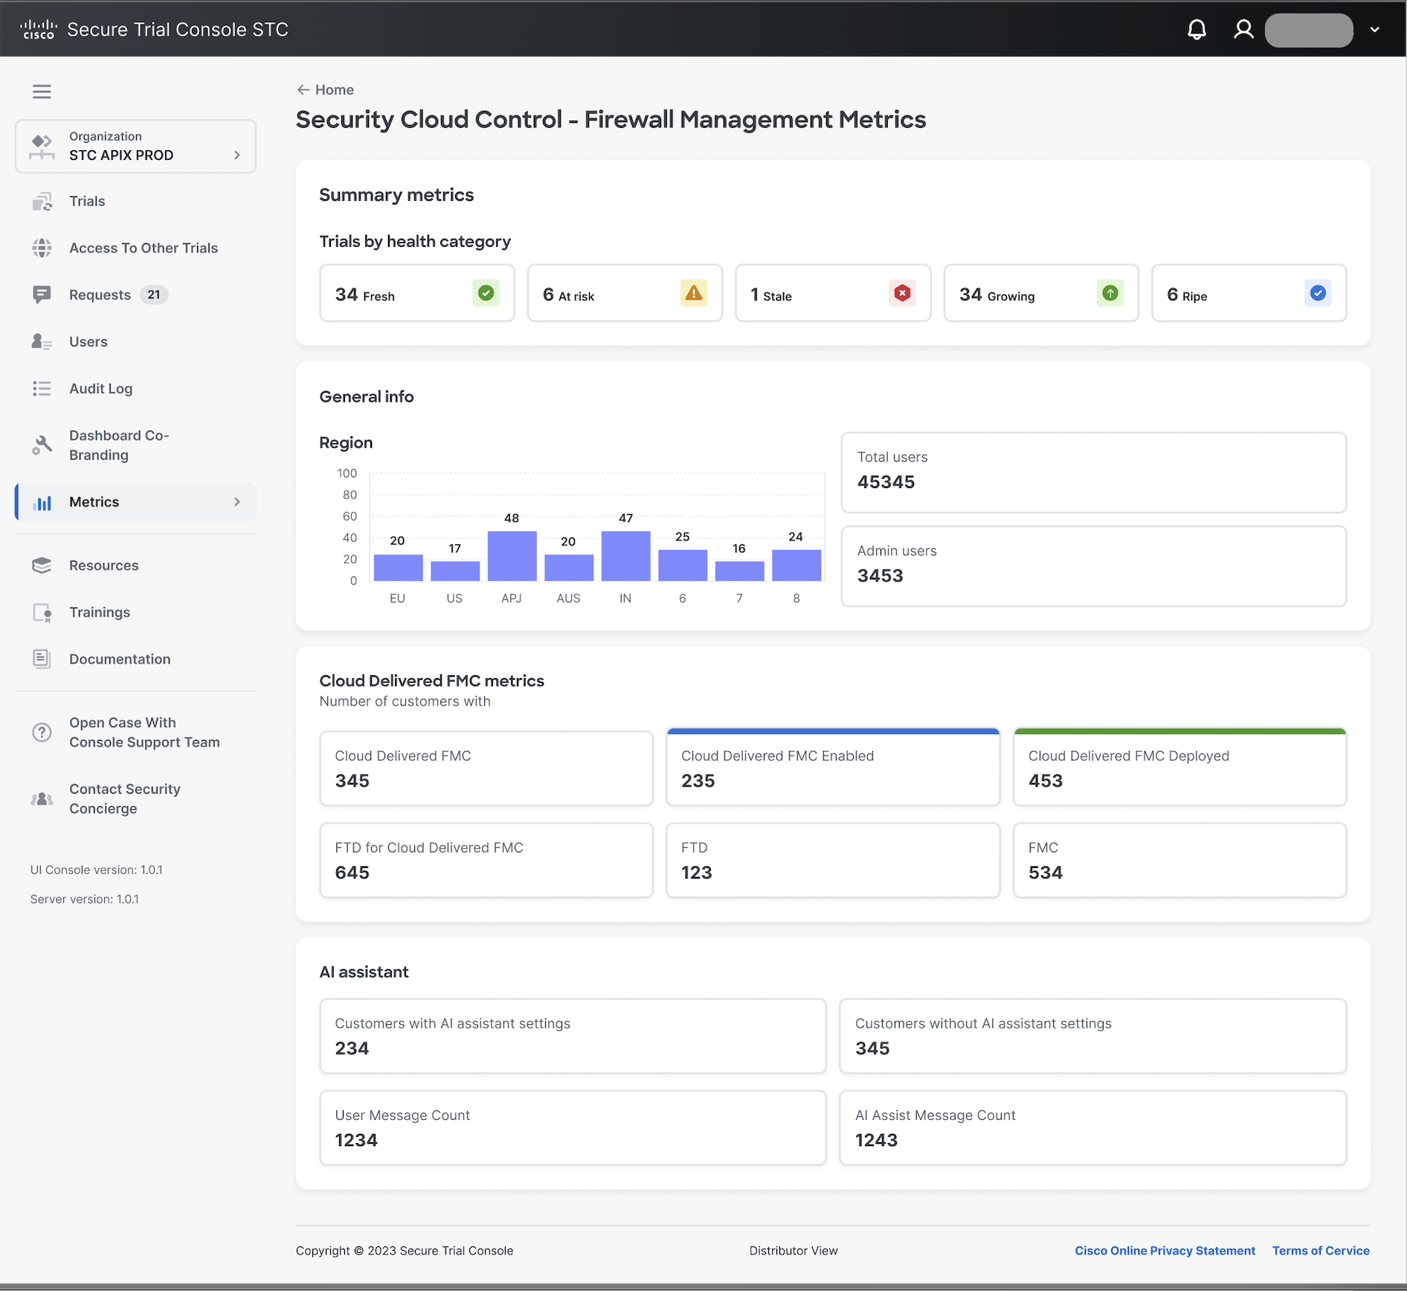Select the 6 At risk trials card
This screenshot has width=1407, height=1291.
click(x=625, y=293)
